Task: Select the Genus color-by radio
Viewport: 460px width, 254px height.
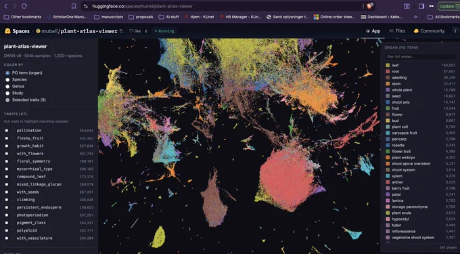Action: point(7,86)
